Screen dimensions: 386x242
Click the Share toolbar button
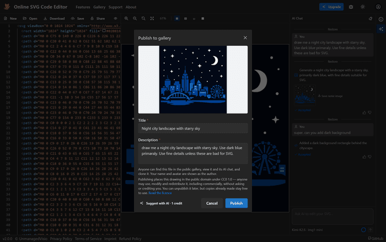(98, 18)
